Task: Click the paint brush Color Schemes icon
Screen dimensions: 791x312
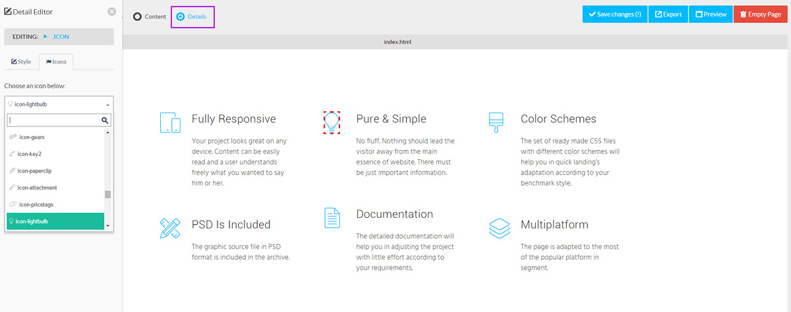Action: tap(496, 122)
